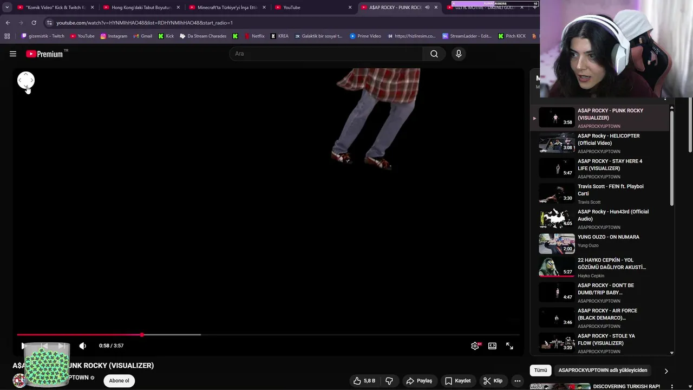The width and height of the screenshot is (693, 390).
Task: Switch to theater mode view
Action: pyautogui.click(x=492, y=346)
